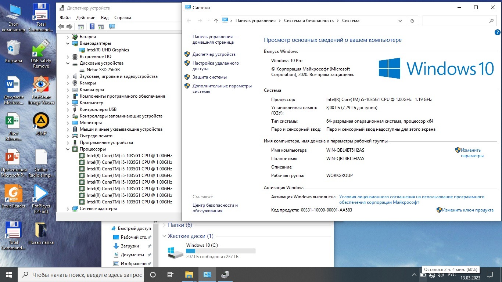The image size is (502, 282).
Task: Select Netac SSD 256GB device
Action: pyautogui.click(x=103, y=70)
